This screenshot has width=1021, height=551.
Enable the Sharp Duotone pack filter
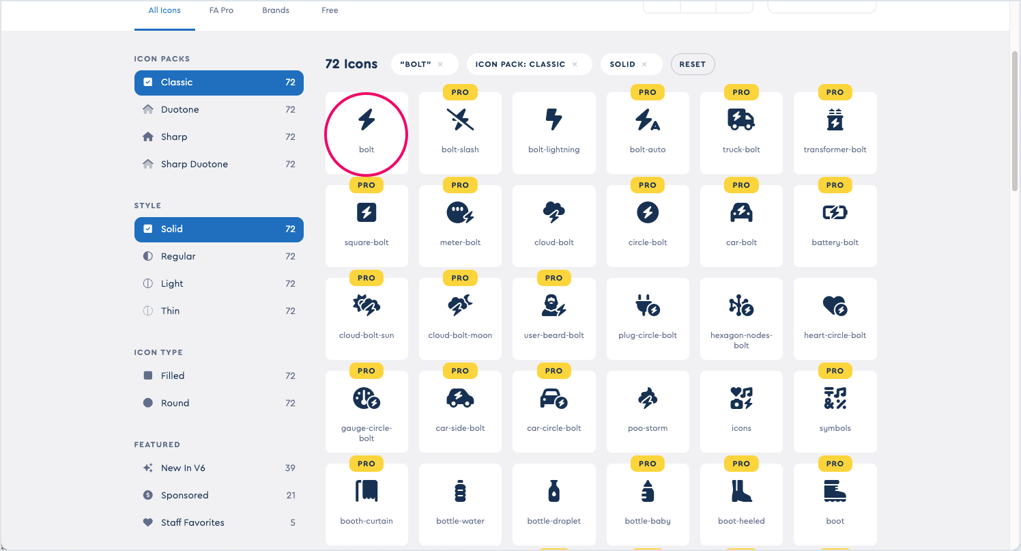point(218,164)
